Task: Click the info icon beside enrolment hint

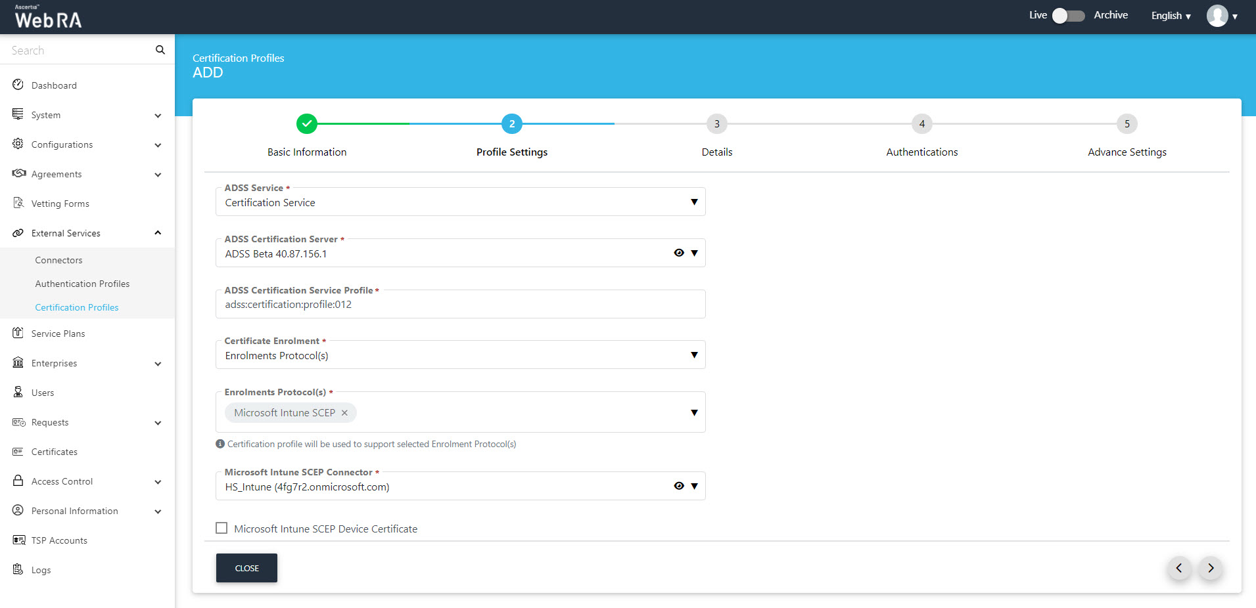Action: point(220,444)
